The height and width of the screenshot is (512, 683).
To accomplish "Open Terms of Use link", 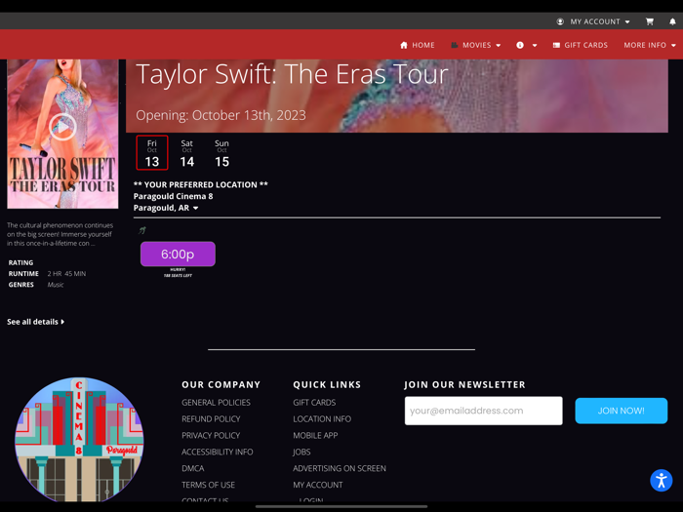I will pyautogui.click(x=208, y=485).
